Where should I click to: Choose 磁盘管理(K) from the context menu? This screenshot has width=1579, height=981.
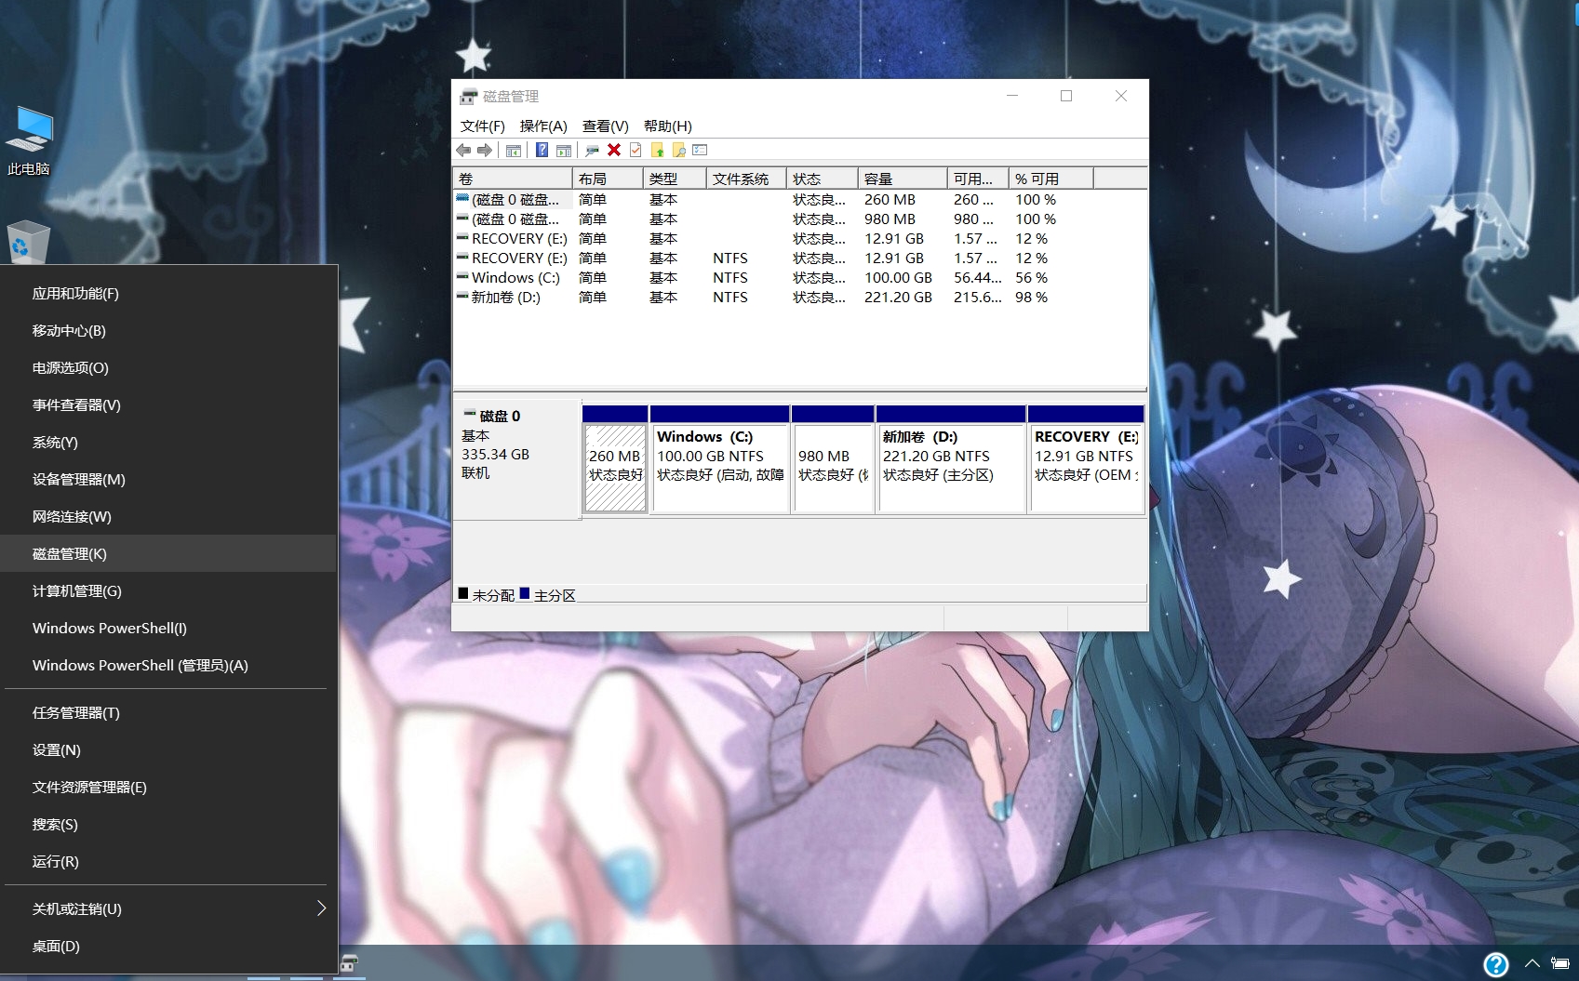[168, 554]
